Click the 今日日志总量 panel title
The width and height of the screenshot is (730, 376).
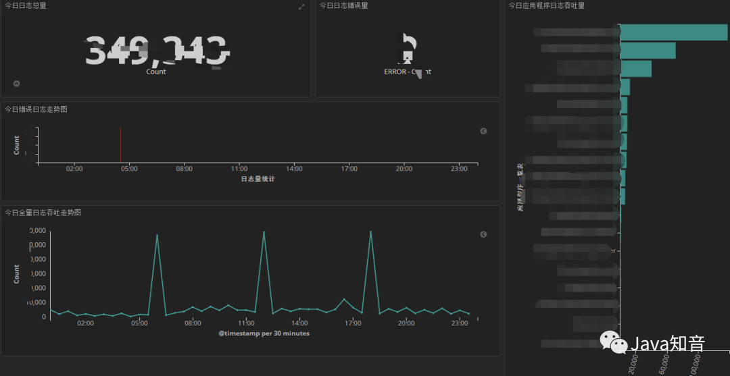26,5
